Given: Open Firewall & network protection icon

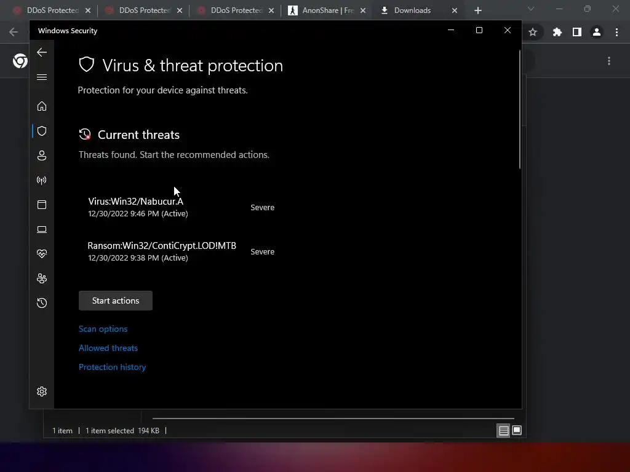Looking at the screenshot, I should [x=42, y=180].
